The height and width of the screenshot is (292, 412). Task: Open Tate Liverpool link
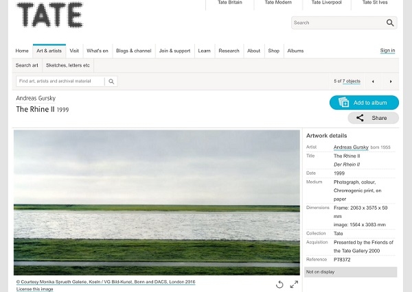pyautogui.click(x=327, y=3)
